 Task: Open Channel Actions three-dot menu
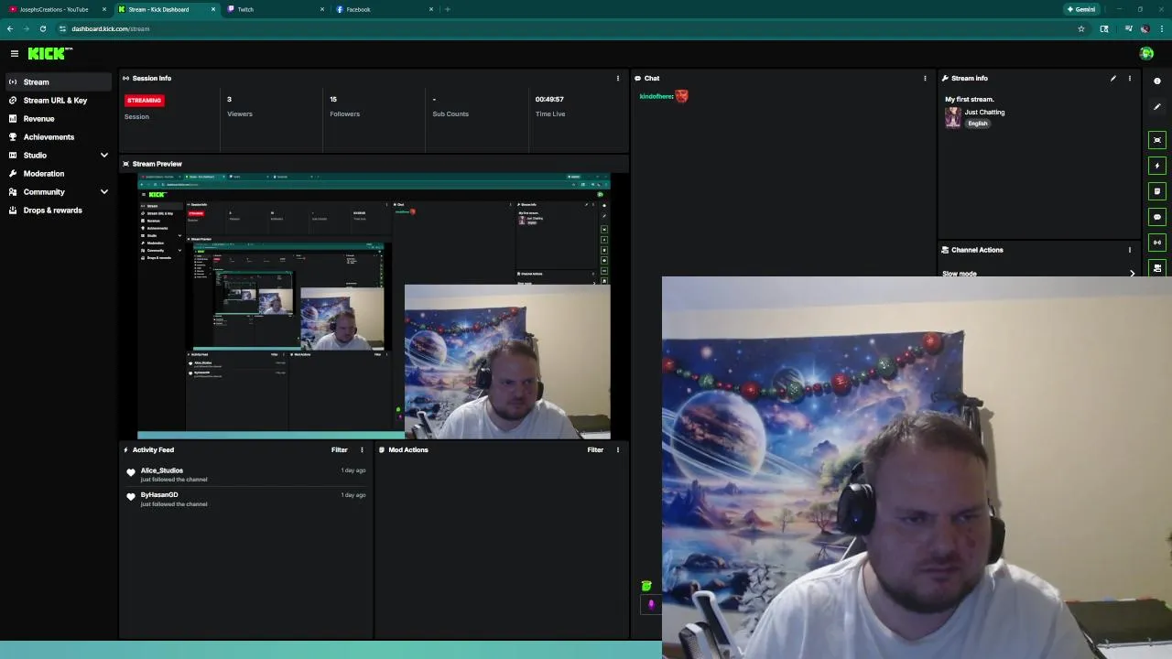(1130, 250)
